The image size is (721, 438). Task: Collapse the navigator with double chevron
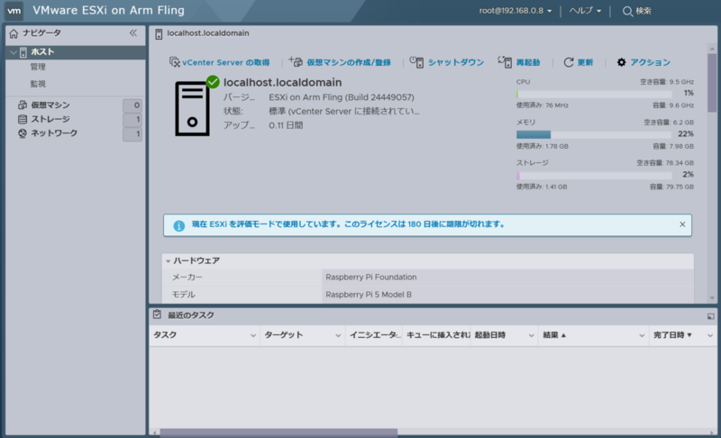132,32
